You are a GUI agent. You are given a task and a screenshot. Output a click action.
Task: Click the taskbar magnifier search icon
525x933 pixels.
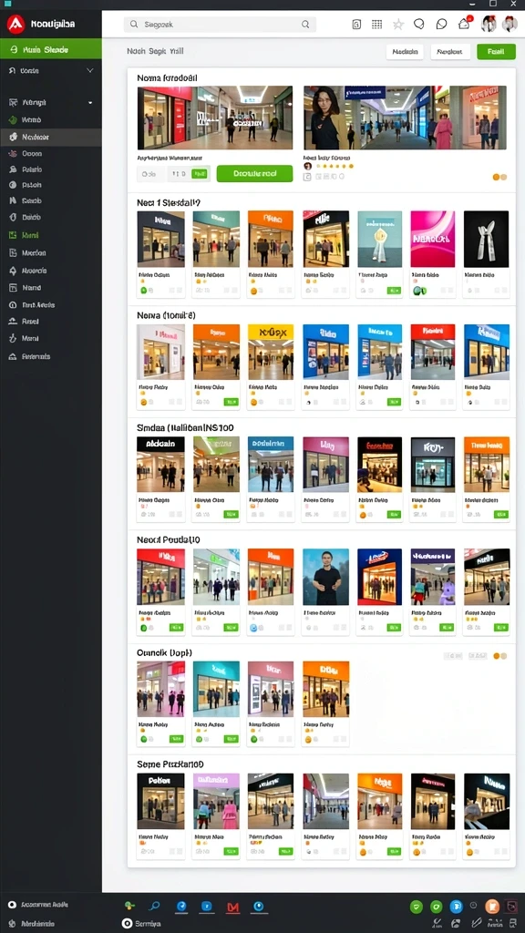154,907
